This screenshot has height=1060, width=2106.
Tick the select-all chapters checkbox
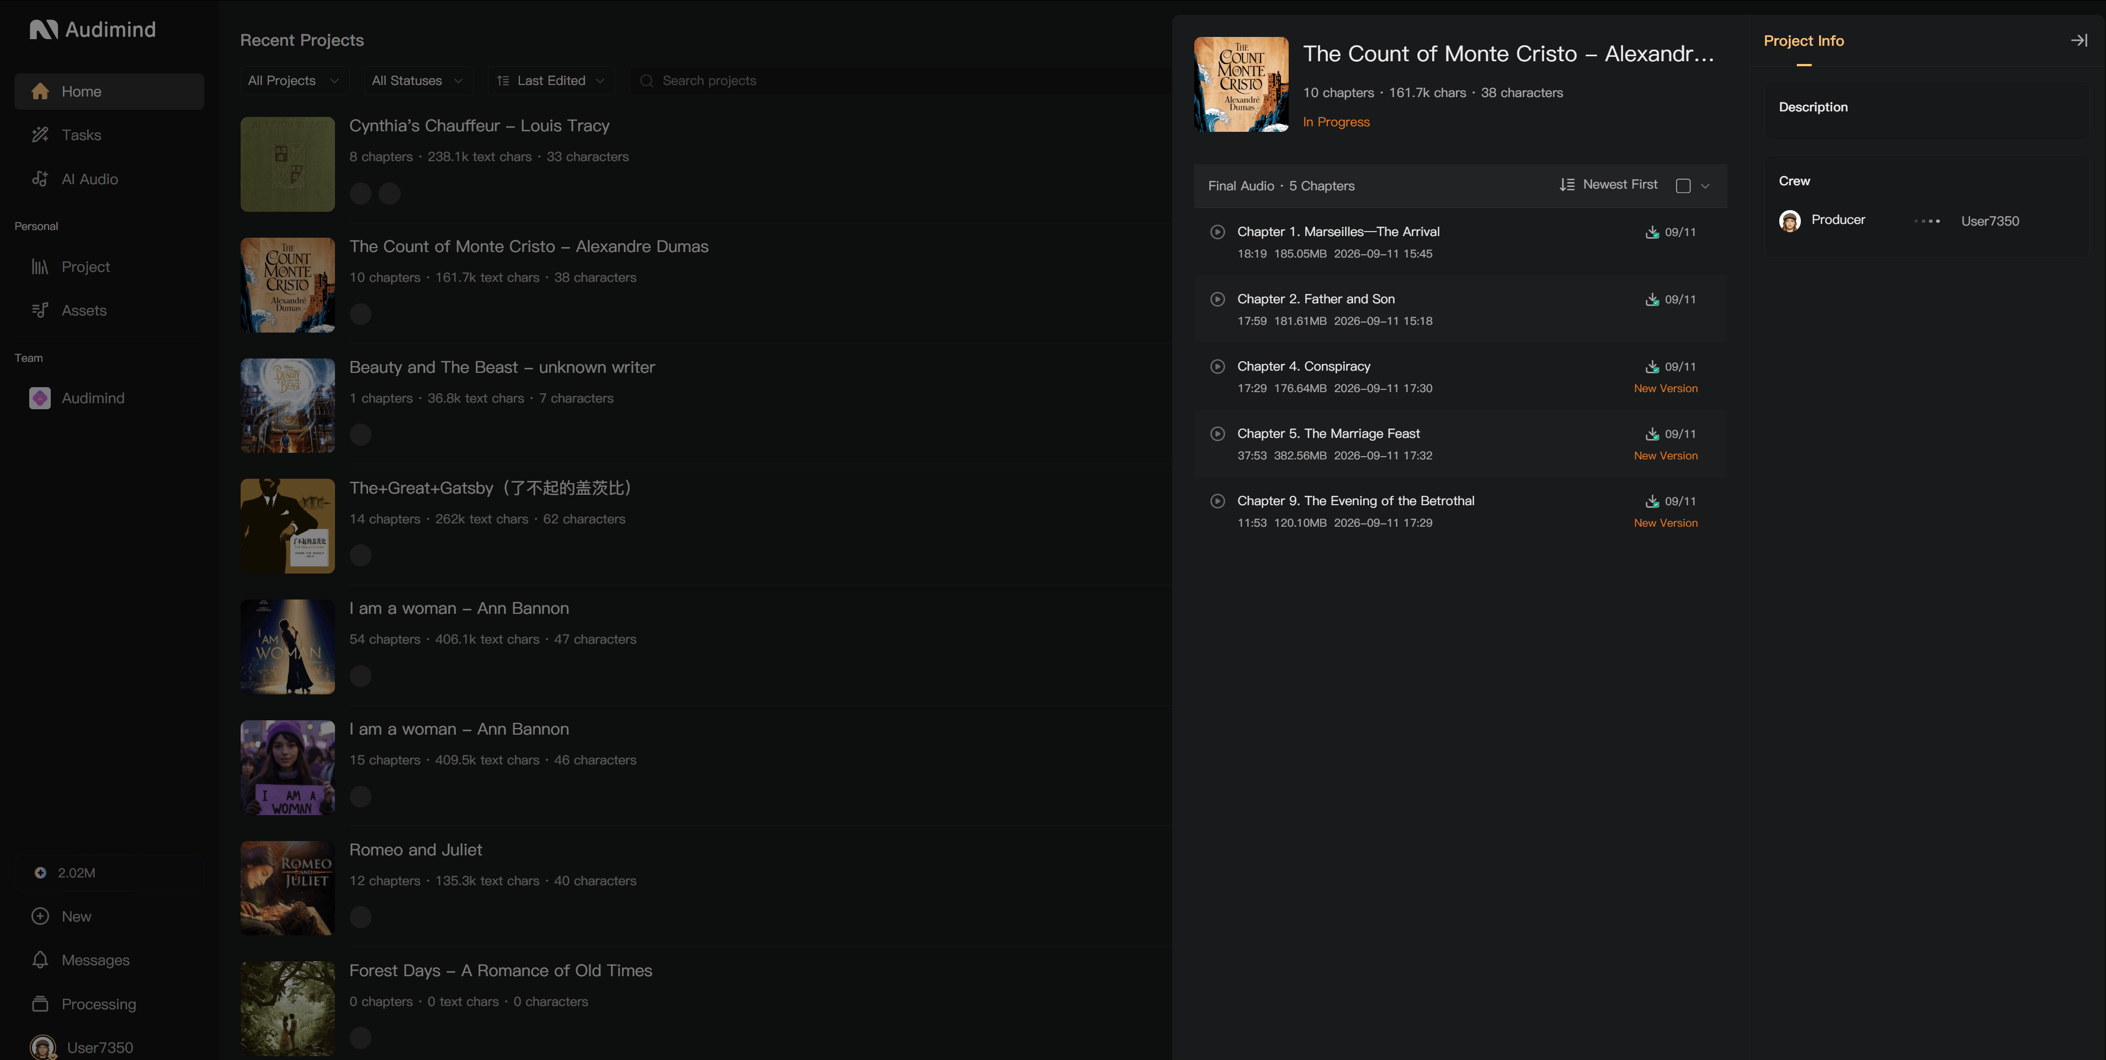pyautogui.click(x=1683, y=185)
